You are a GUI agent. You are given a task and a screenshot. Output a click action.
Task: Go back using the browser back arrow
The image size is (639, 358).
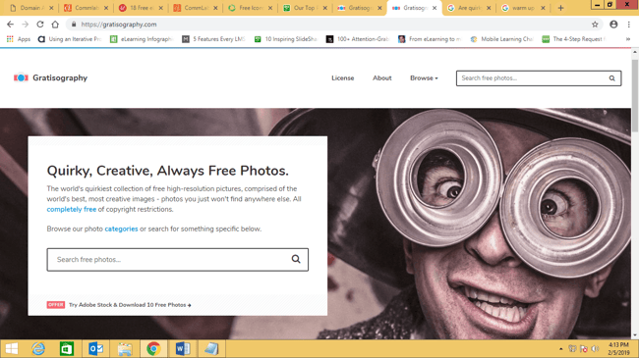(x=10, y=25)
